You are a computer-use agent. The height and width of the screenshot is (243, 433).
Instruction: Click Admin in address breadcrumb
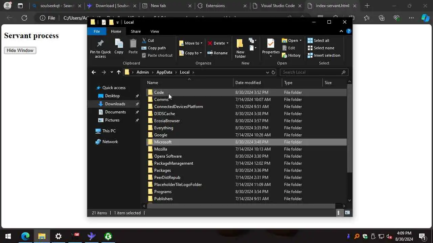[142, 72]
